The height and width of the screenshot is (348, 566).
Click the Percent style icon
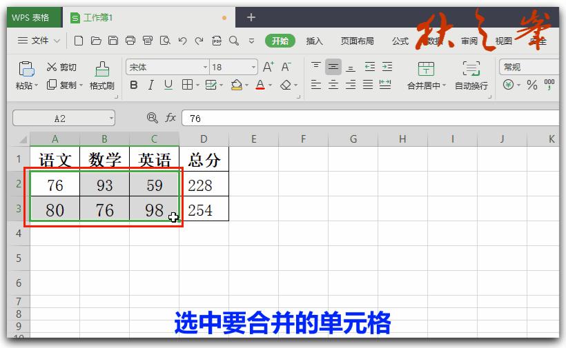(531, 85)
